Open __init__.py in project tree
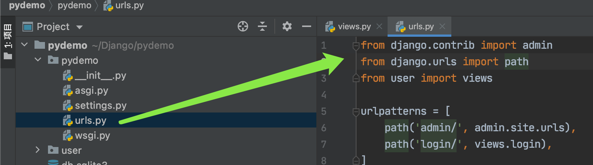This screenshot has height=165, width=593. click(100, 75)
